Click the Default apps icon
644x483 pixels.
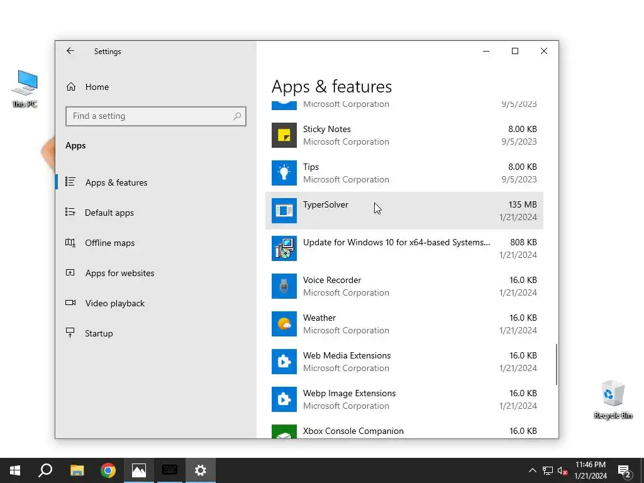(x=70, y=212)
